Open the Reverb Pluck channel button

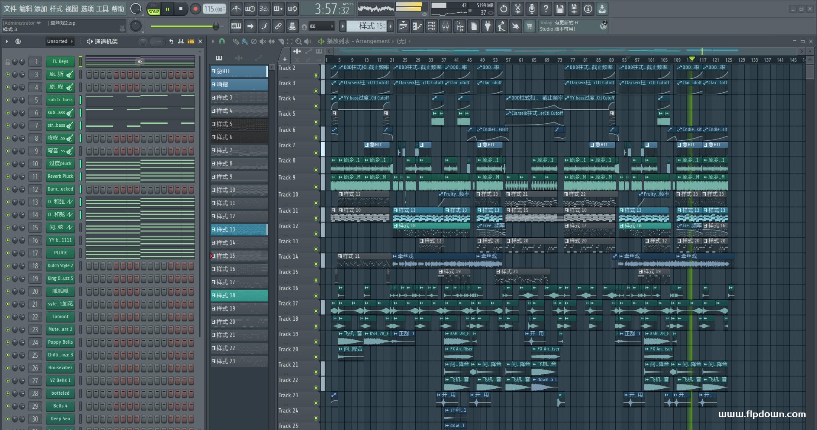pos(60,177)
